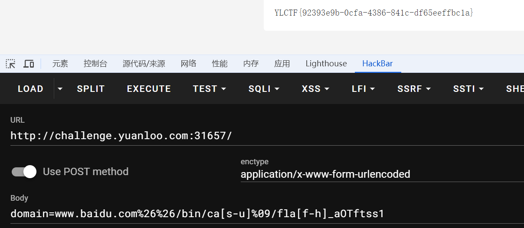524x228 pixels.
Task: Open the SSTI payload menu
Action: click(468, 89)
